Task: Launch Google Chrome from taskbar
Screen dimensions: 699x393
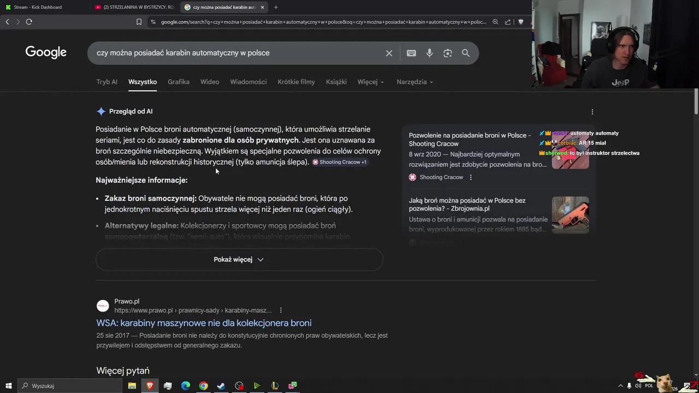Action: [x=204, y=386]
